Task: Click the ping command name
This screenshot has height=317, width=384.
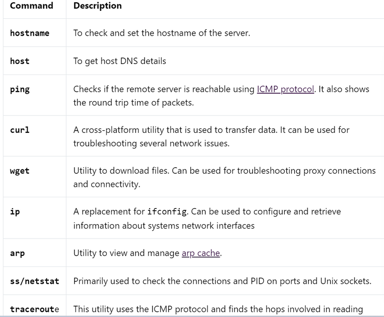Action: click(x=20, y=89)
